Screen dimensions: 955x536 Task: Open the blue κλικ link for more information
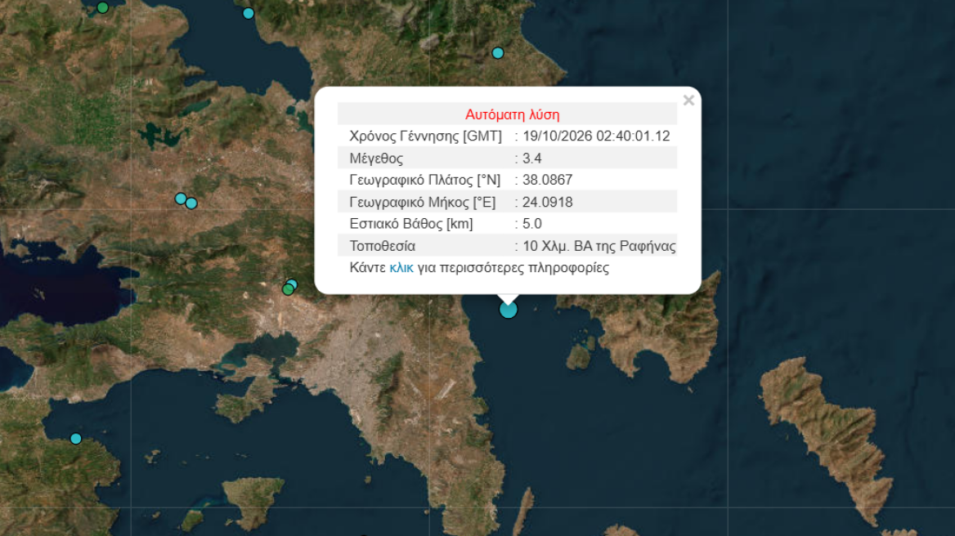tap(401, 268)
